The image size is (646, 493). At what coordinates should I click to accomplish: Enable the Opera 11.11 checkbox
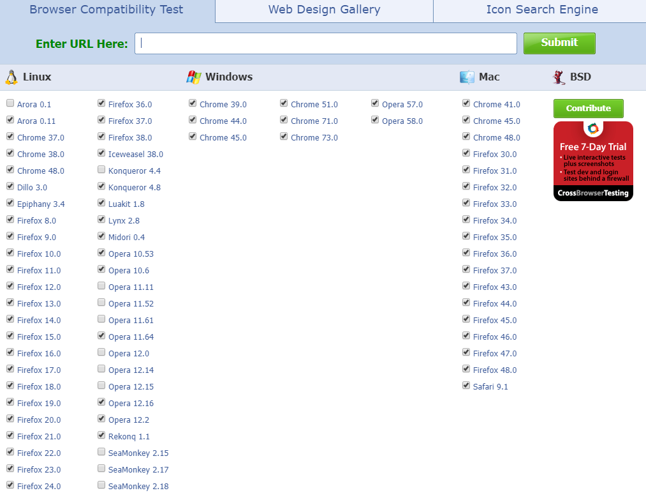[x=101, y=285]
